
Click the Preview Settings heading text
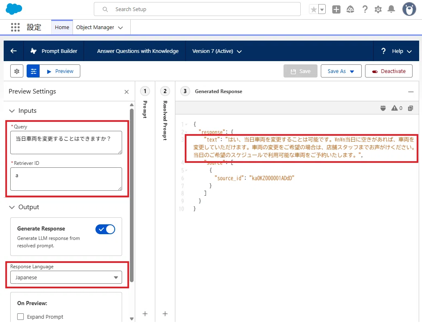click(x=32, y=91)
